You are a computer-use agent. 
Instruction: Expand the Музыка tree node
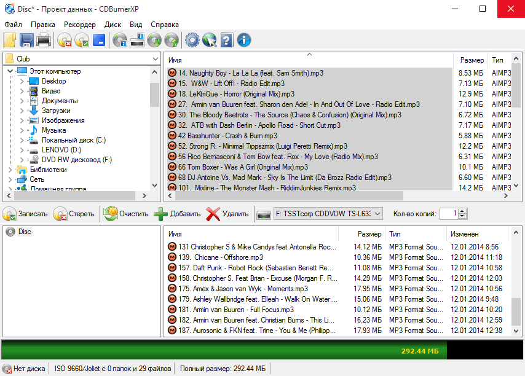click(x=22, y=130)
